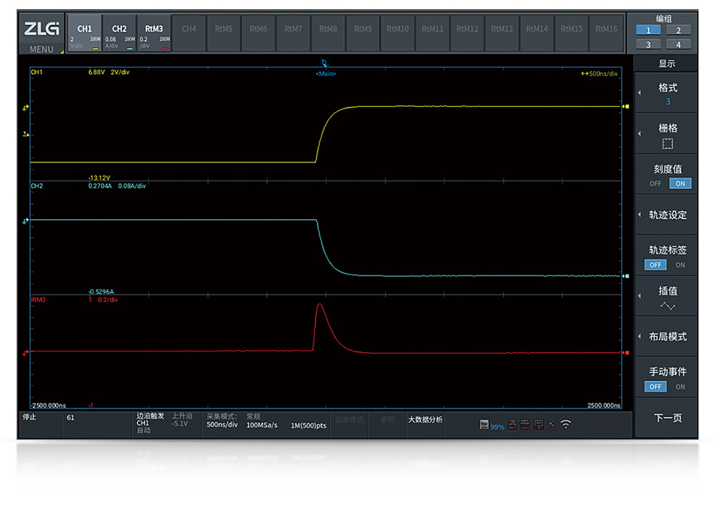Click the 显示 display menu header
The width and height of the screenshot is (716, 512).
pos(666,63)
